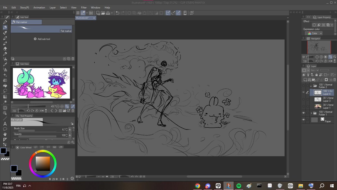
Task: Open Clip Studio via the swirl icon
Action: (91, 13)
